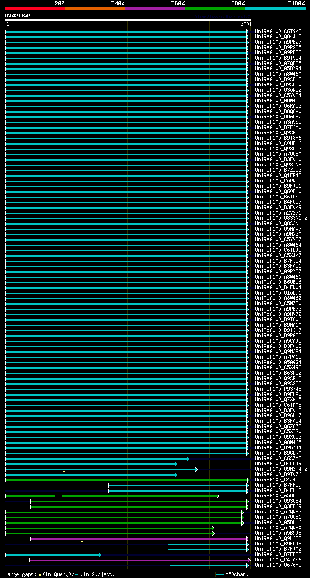Click the short cyan bar in row UniRef100_C6SZX8
Image resolution: width=310 pixels, height=578 pixels.
[x=97, y=459]
